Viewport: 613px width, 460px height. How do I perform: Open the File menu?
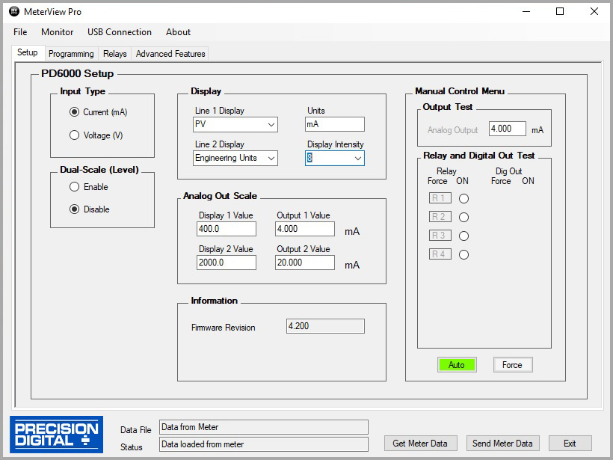20,32
